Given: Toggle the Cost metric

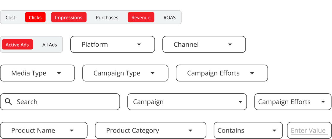Looking at the screenshot, I should click(x=10, y=17).
